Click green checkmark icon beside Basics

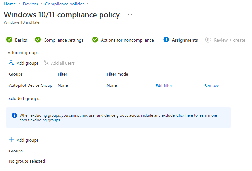[9, 39]
